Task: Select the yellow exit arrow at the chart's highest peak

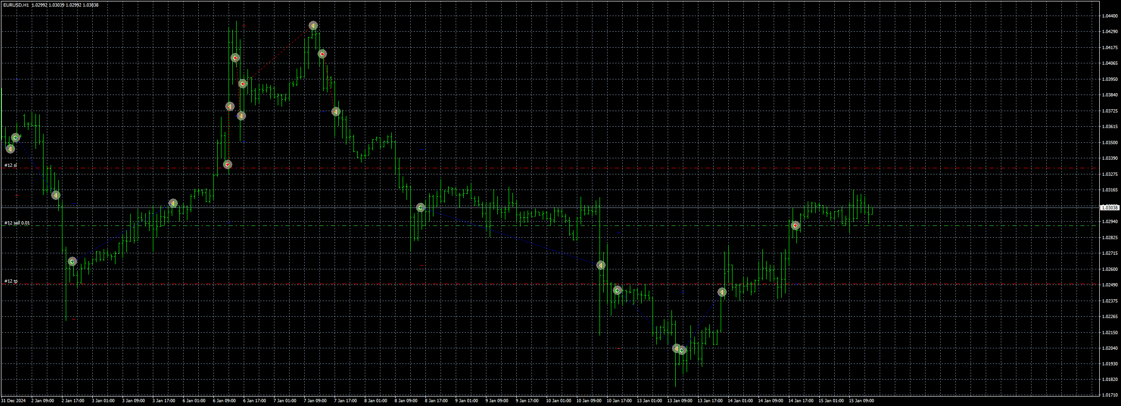Action: (x=313, y=26)
